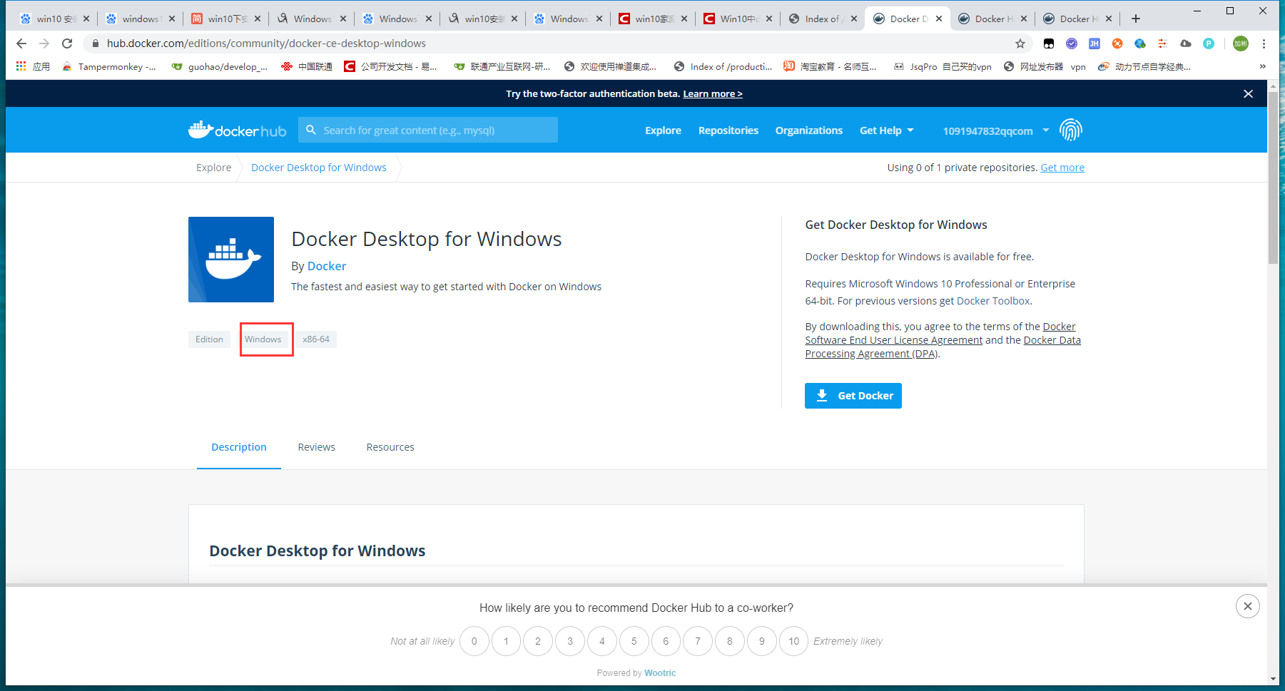This screenshot has height=691, width=1285.
Task: Click the Get more repositories link
Action: [1062, 168]
